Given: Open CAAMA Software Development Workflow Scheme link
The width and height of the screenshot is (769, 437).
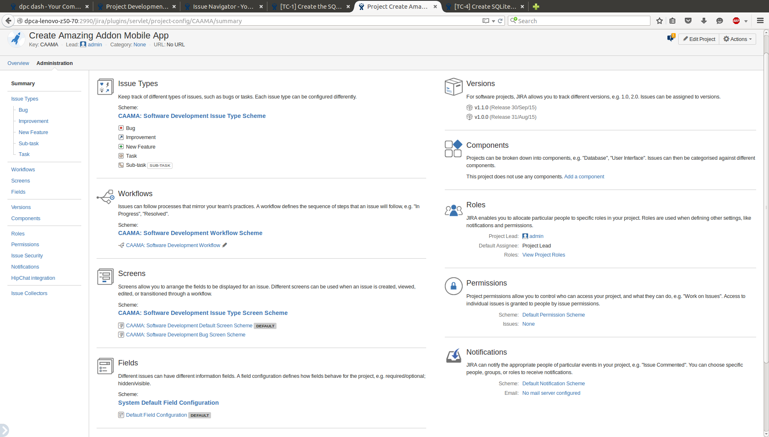Looking at the screenshot, I should click(x=190, y=233).
